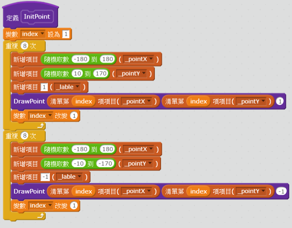Screen dimensions: 292x228
Task: Open the _pointY list dropdown in the first loop
Action: click(132, 74)
